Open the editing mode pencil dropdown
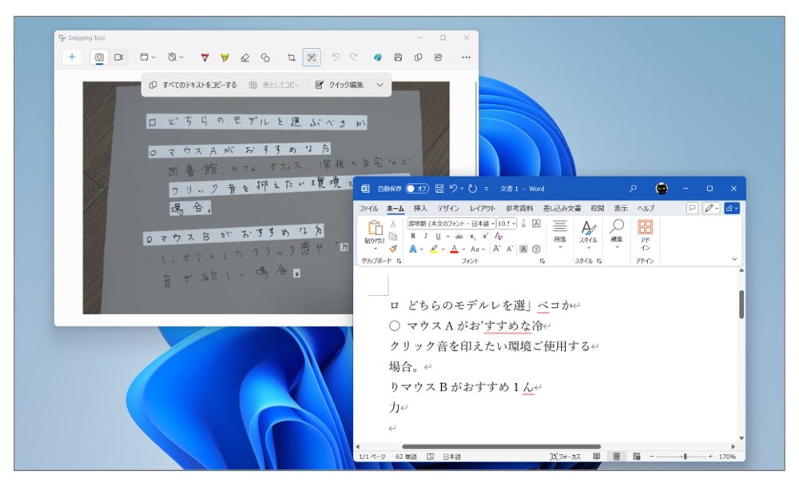The image size is (799, 487). 711,208
